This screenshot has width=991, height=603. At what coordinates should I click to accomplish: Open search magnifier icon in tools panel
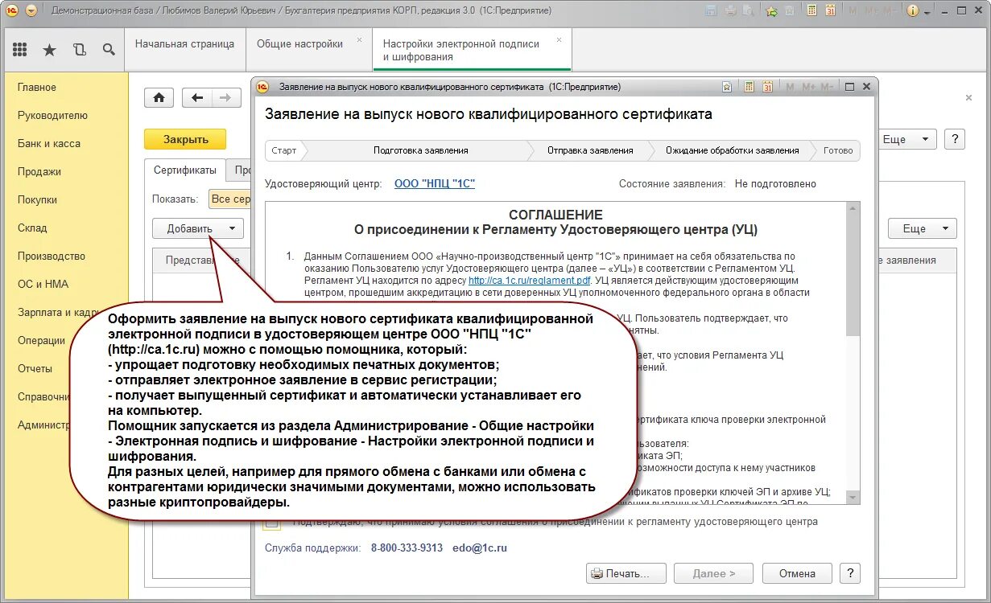109,50
